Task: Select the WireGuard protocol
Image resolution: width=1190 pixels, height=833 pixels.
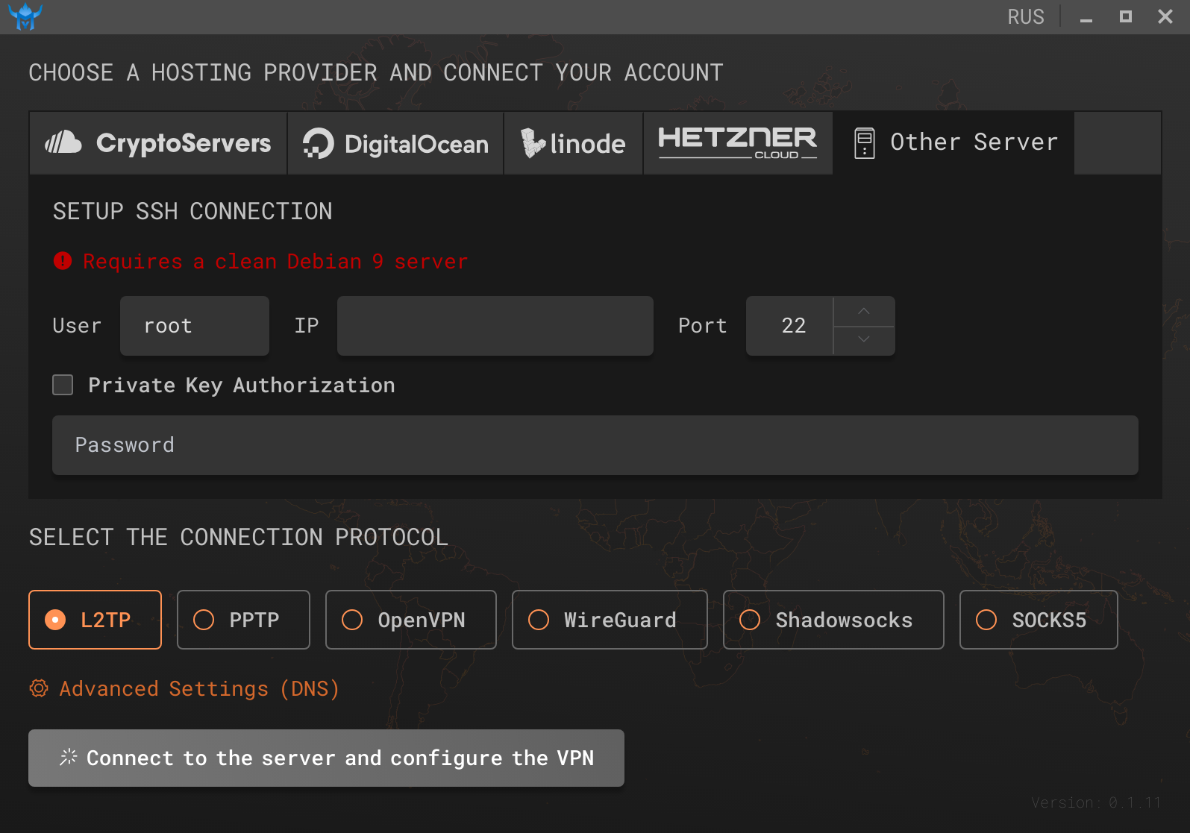Action: (610, 620)
